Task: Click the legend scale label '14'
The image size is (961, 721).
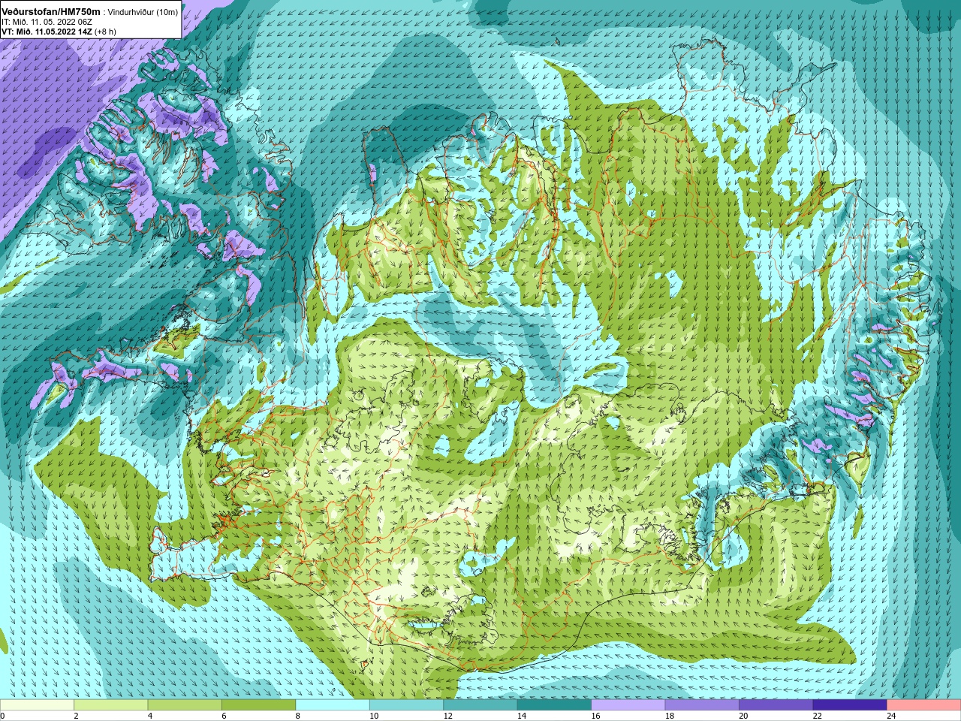Action: click(x=522, y=716)
